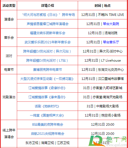Click the 音乐会 category cell
This screenshot has height=148, width=128.
9,38
